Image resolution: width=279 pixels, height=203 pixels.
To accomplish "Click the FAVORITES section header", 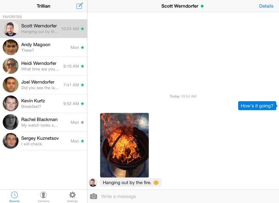I will click(x=12, y=17).
